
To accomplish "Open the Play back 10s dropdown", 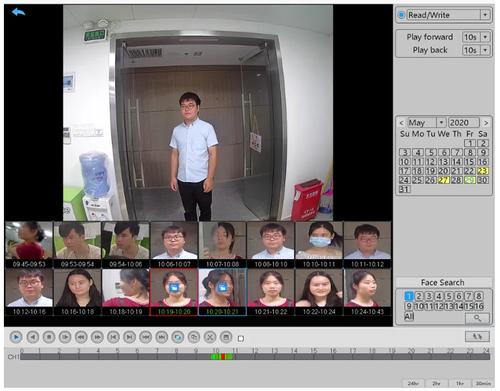I will click(484, 50).
